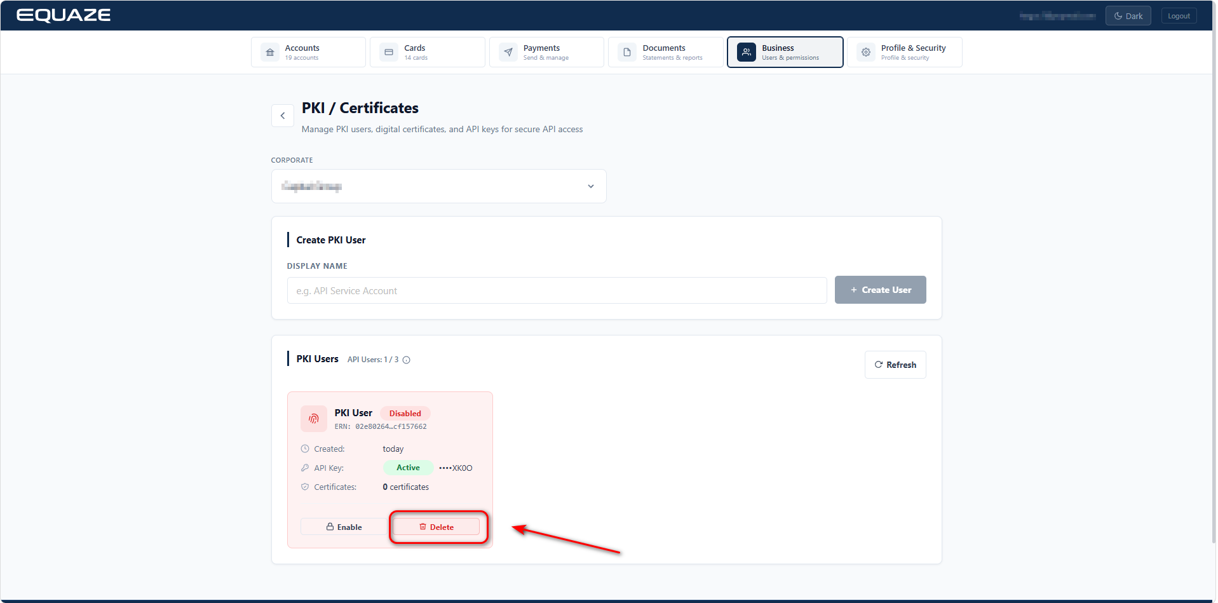Open the Accounts tab
The width and height of the screenshot is (1218, 603).
(308, 52)
